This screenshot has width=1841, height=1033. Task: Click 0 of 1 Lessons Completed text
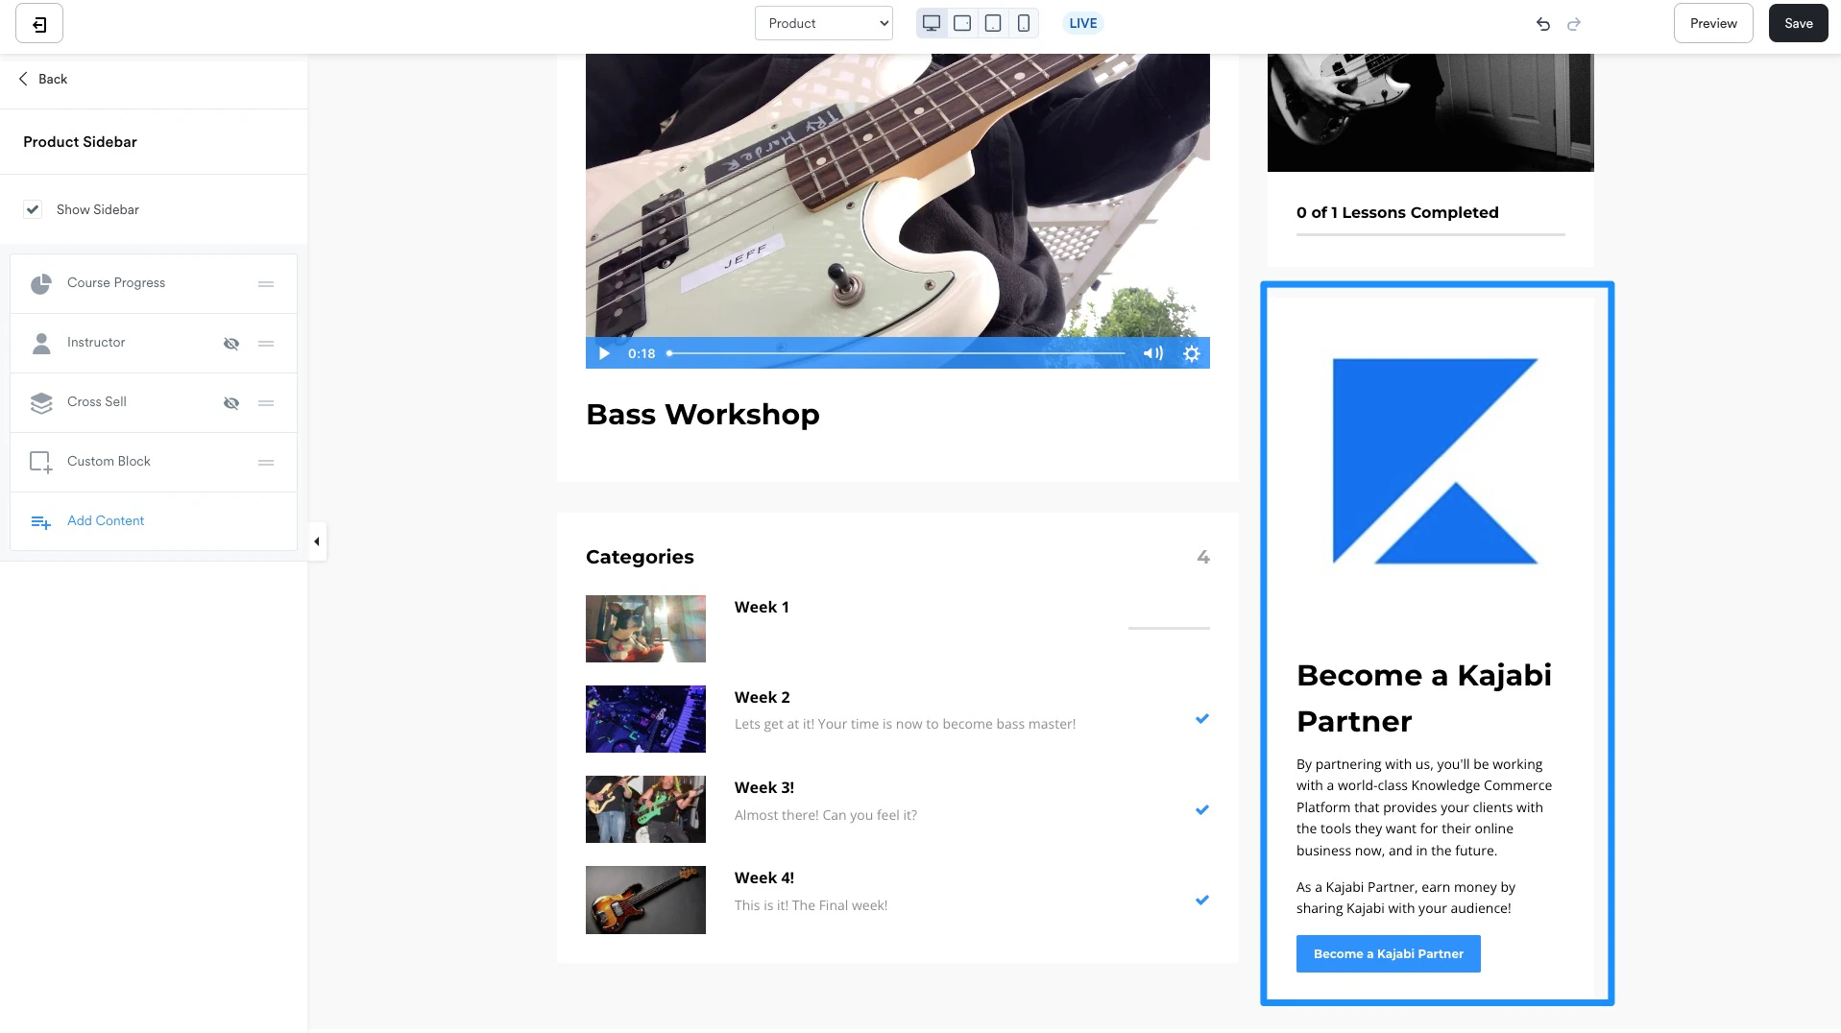pos(1397,212)
